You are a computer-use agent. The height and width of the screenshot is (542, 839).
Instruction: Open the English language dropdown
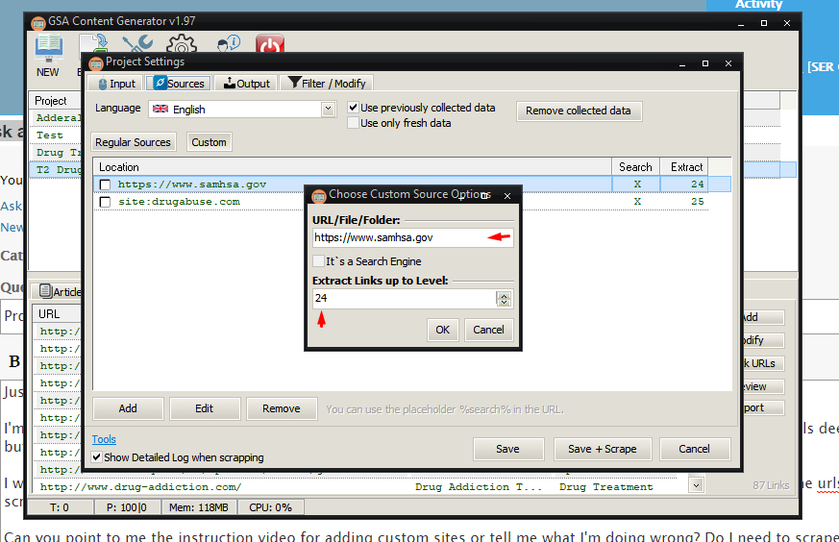pyautogui.click(x=328, y=110)
